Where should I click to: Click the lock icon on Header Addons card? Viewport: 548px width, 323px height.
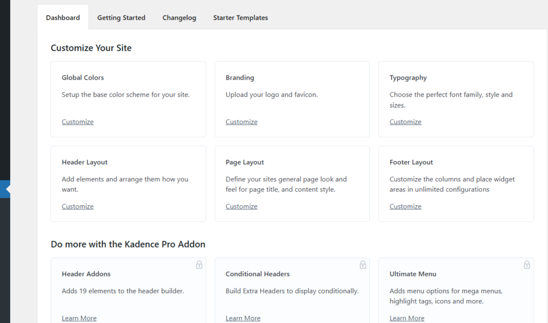(x=199, y=264)
